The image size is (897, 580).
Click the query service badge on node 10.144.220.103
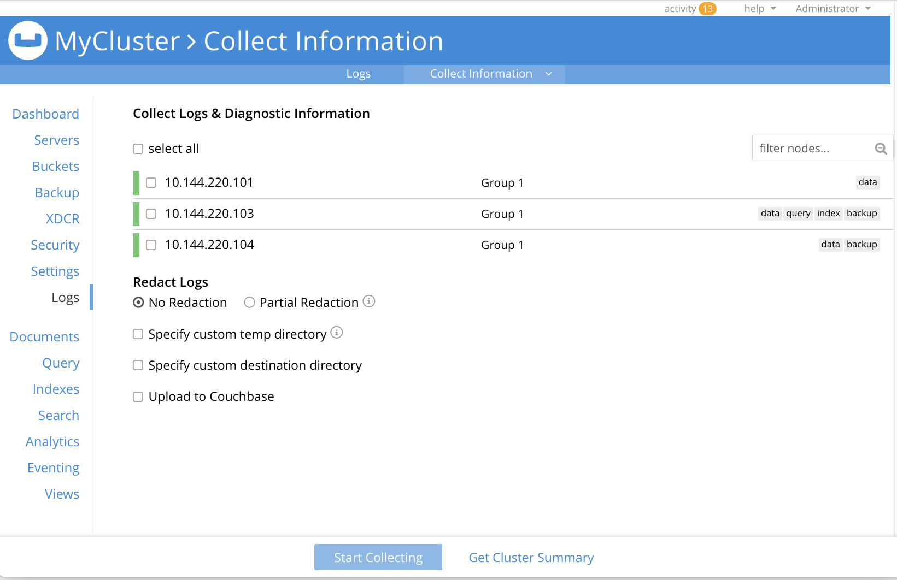[798, 213]
